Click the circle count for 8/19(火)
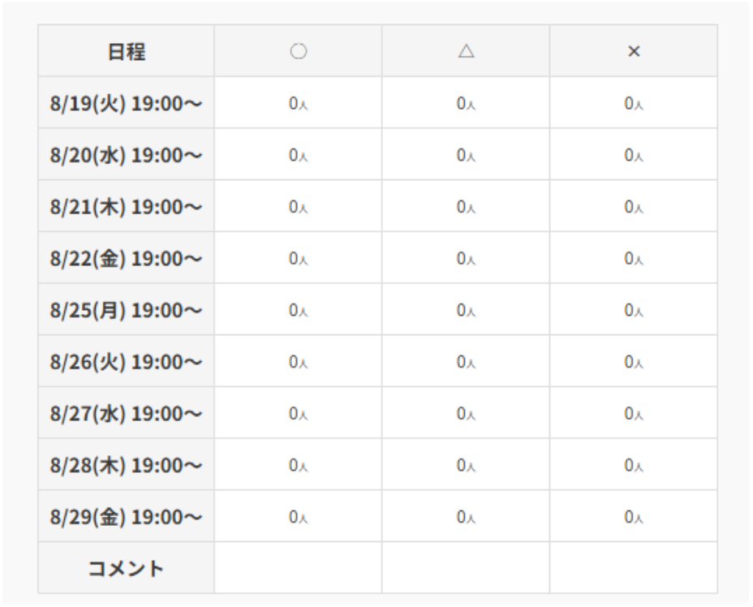This screenshot has height=607, width=753. 299,103
